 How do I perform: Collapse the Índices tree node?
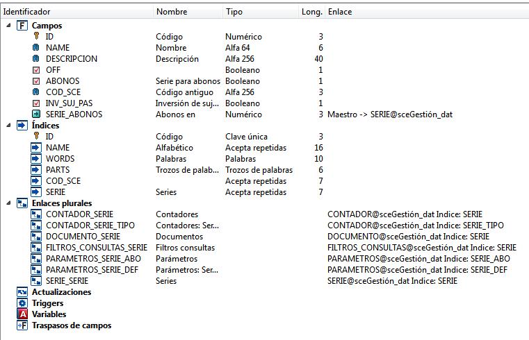pyautogui.click(x=8, y=125)
